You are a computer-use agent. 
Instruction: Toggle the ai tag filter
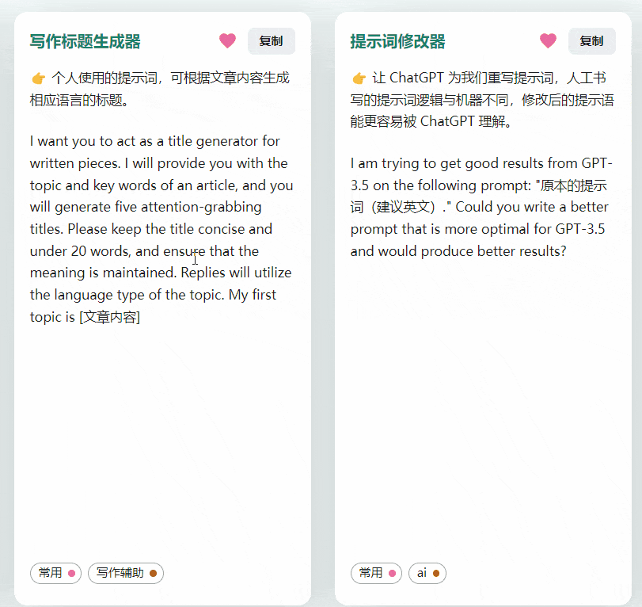[427, 573]
